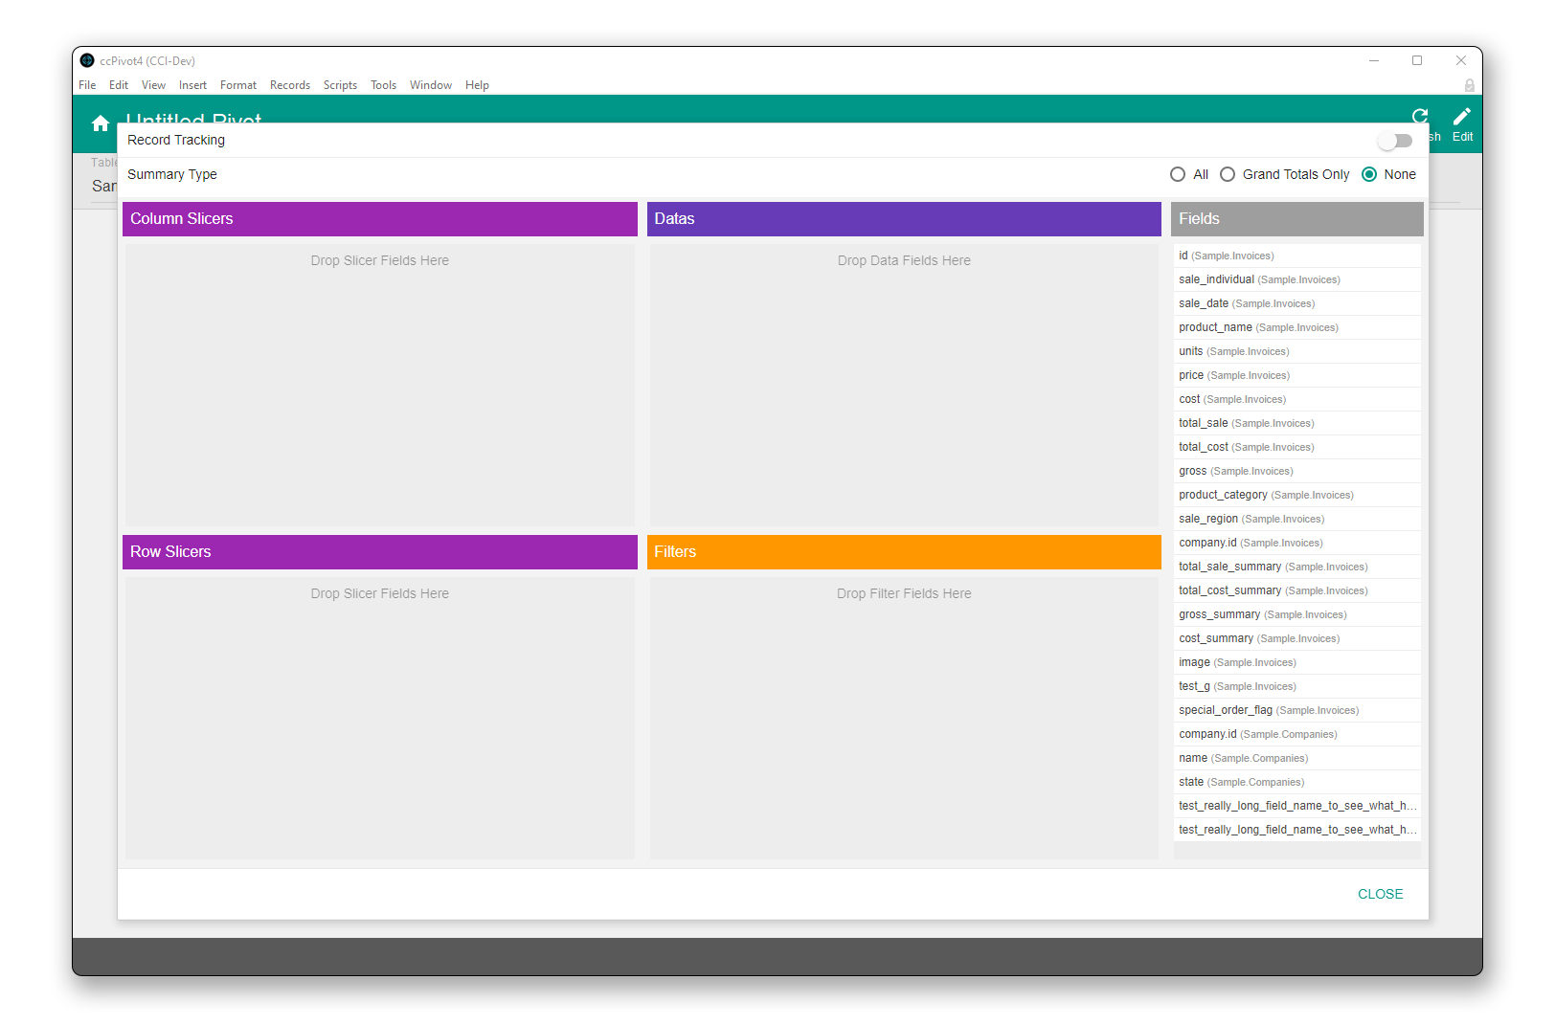Open the Help menu
This screenshot has width=1555, height=1024.
[477, 85]
